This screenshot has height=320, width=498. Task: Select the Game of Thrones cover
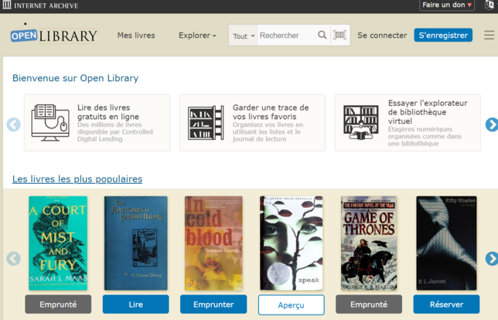tap(370, 243)
